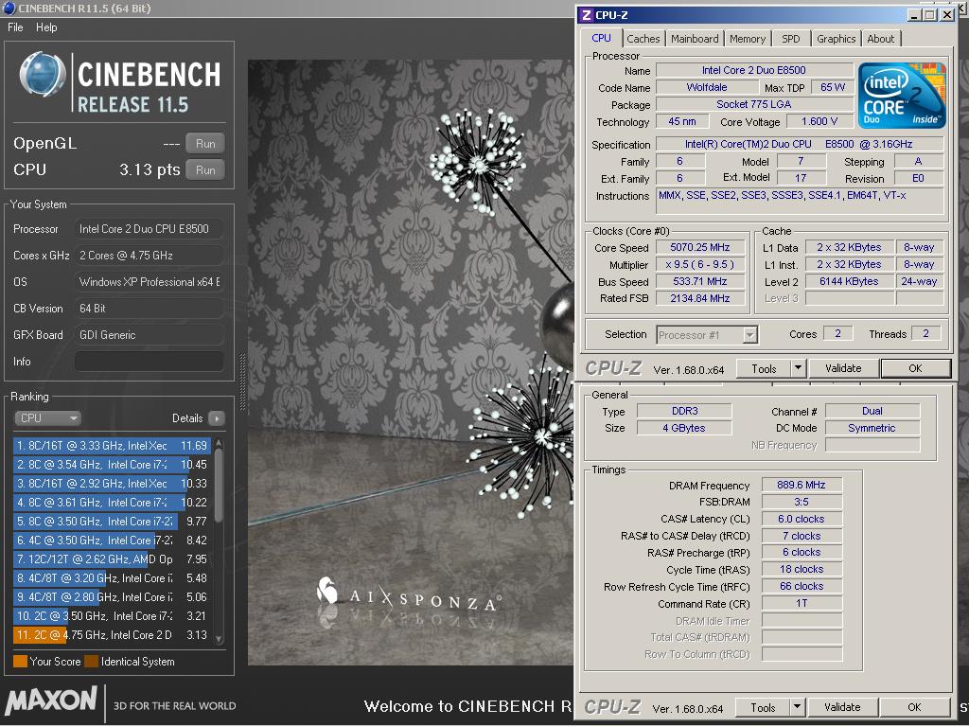This screenshot has height=727, width=969.
Task: Click the MAXON logo
Action: 51,701
